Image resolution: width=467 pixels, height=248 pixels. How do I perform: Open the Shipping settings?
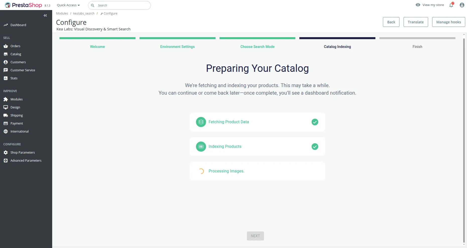(17, 115)
